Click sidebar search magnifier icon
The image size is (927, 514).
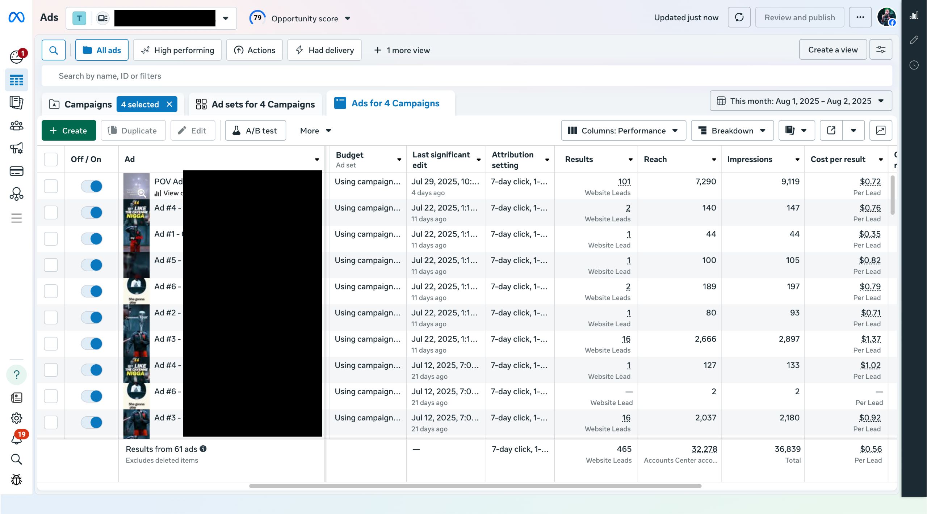[x=16, y=459]
